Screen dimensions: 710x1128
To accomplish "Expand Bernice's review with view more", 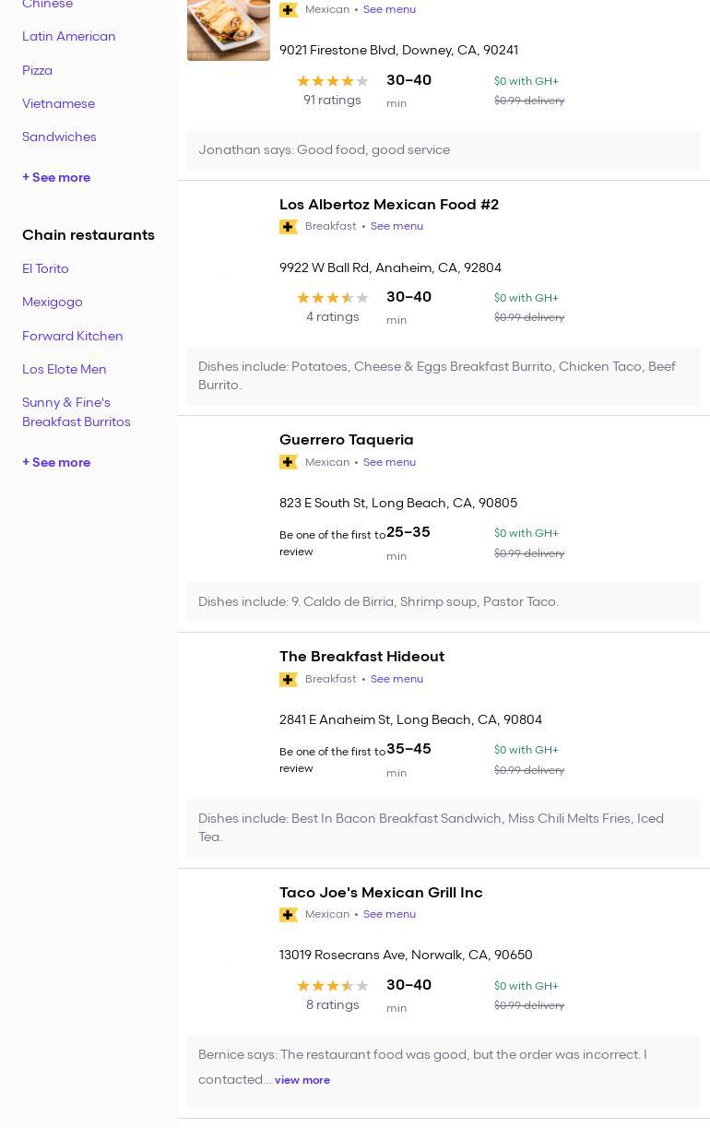I will [x=302, y=1080].
